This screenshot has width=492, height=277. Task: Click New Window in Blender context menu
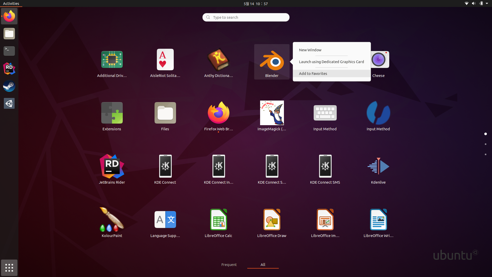pos(310,50)
